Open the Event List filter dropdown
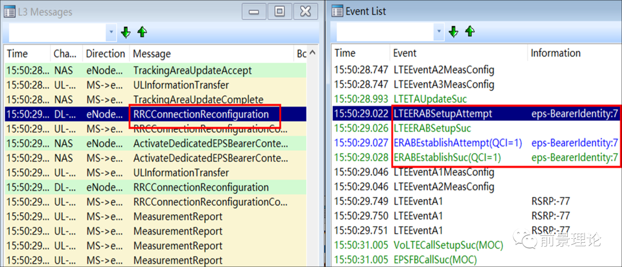The width and height of the screenshot is (622, 267). (x=438, y=32)
